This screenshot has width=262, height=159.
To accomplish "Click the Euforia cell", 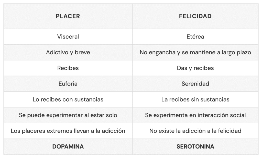I will (68, 84).
